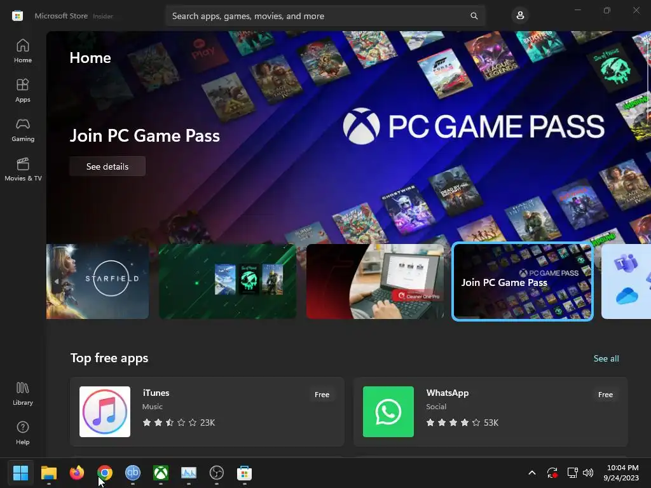Click the Microsoft Store logo icon

tap(17, 16)
